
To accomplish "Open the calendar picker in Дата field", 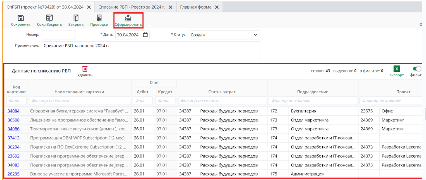I will coord(145,35).
